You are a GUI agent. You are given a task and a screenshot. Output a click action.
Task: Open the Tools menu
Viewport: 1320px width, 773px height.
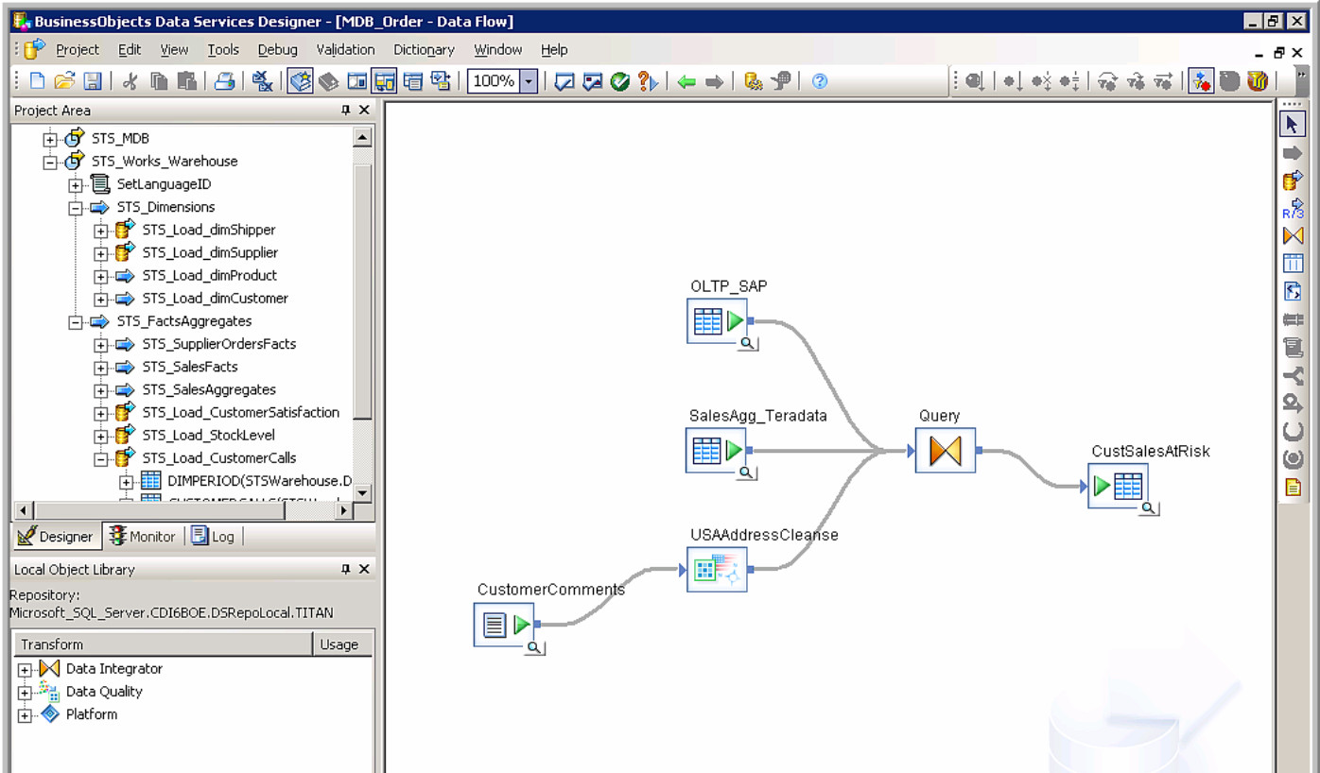(x=223, y=49)
